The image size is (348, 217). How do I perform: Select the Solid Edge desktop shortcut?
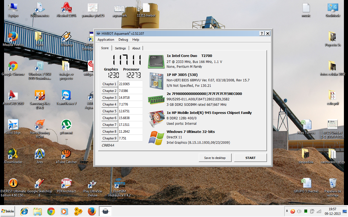coord(13,127)
